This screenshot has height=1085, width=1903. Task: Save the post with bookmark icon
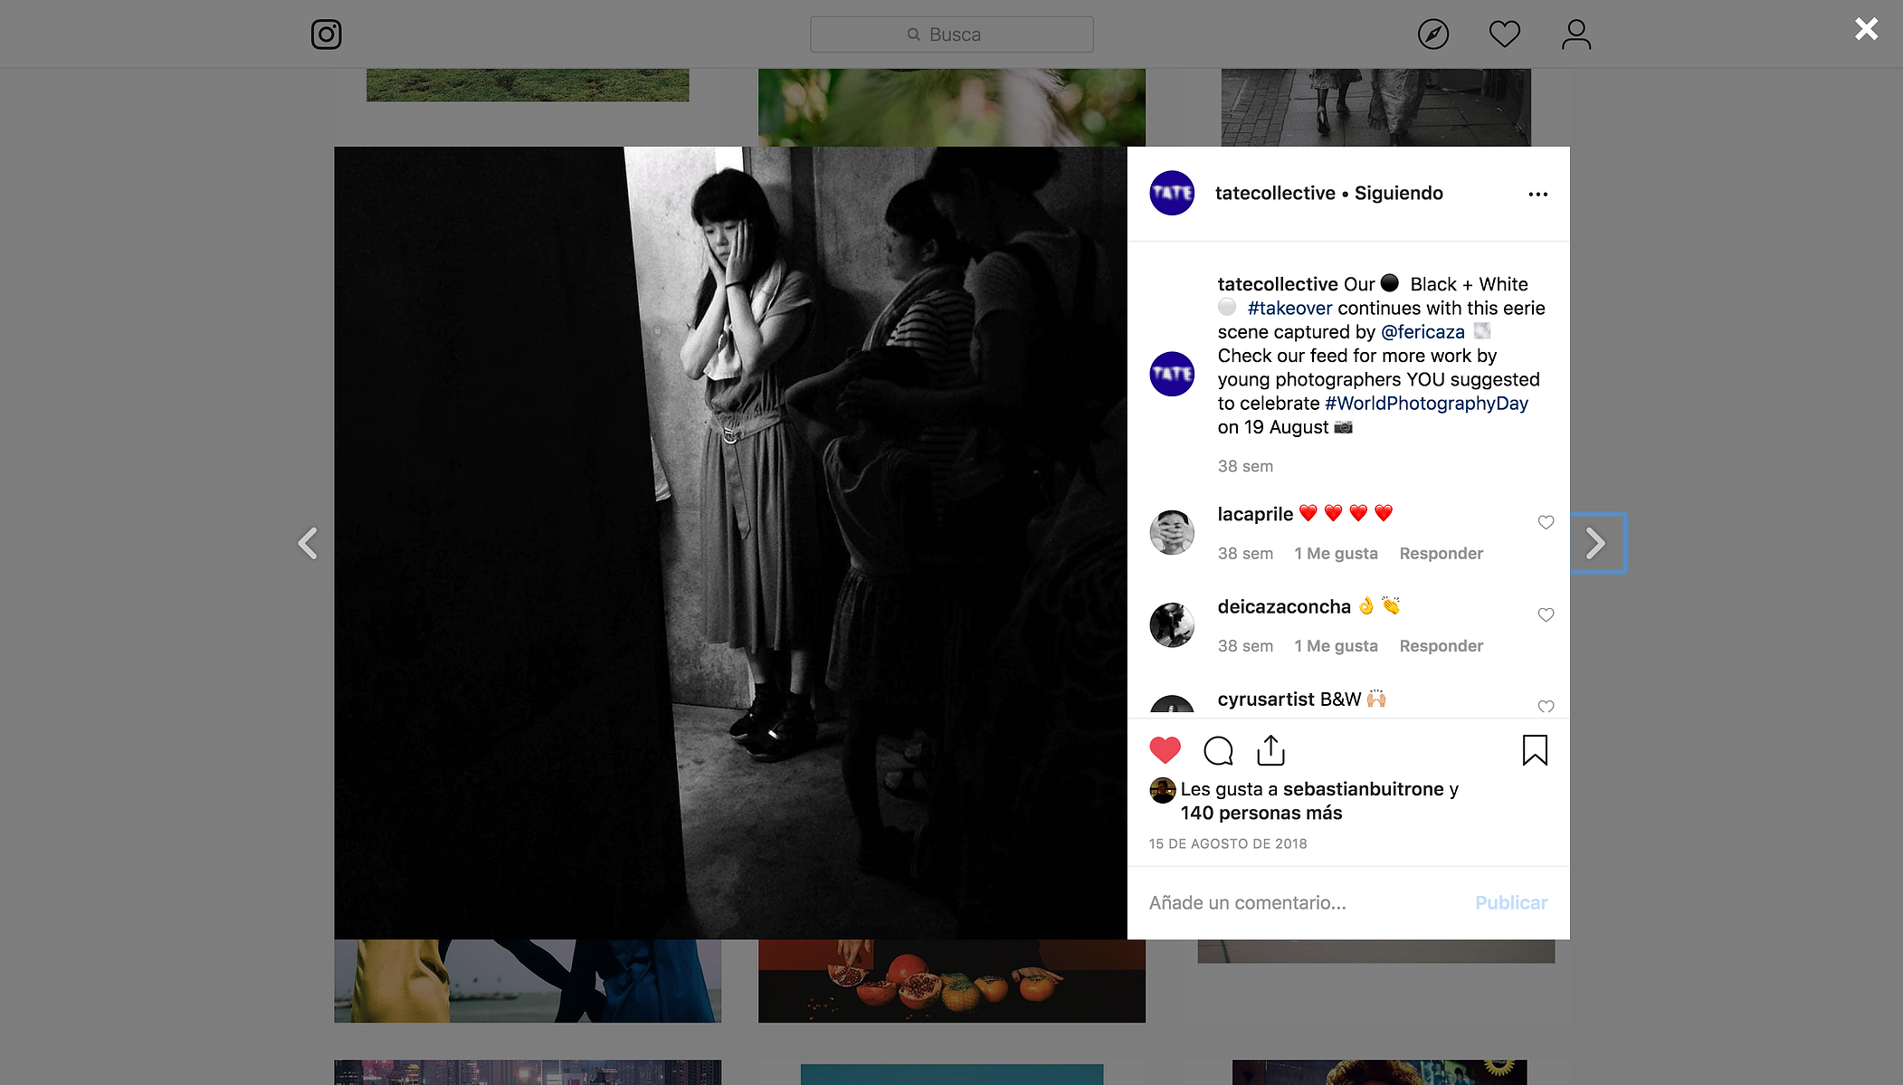tap(1535, 750)
